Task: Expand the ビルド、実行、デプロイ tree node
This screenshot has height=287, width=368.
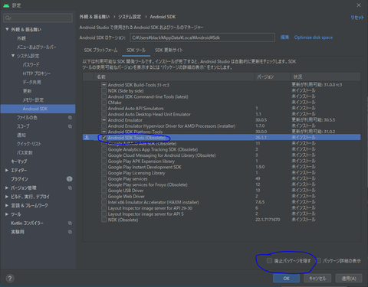Action: pyautogui.click(x=7, y=197)
